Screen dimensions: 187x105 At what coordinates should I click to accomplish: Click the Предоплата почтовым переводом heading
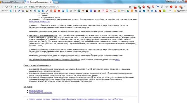43,36
